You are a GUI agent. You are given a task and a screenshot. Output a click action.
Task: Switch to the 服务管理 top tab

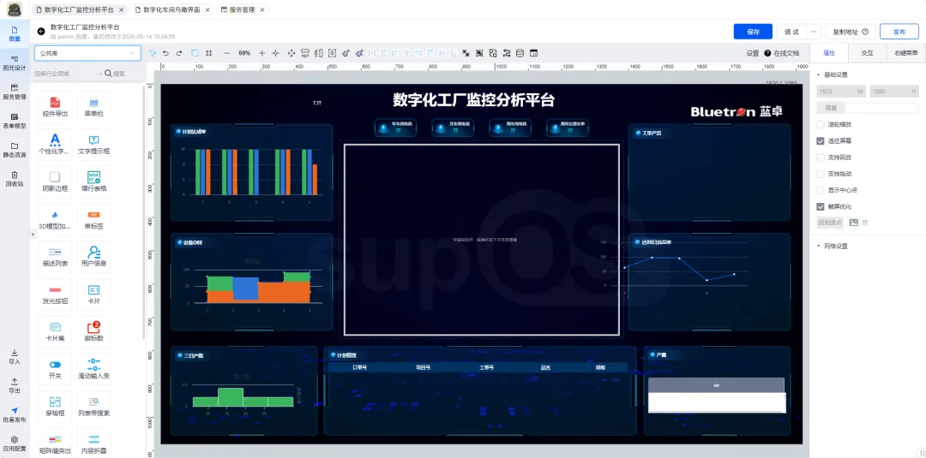[242, 10]
